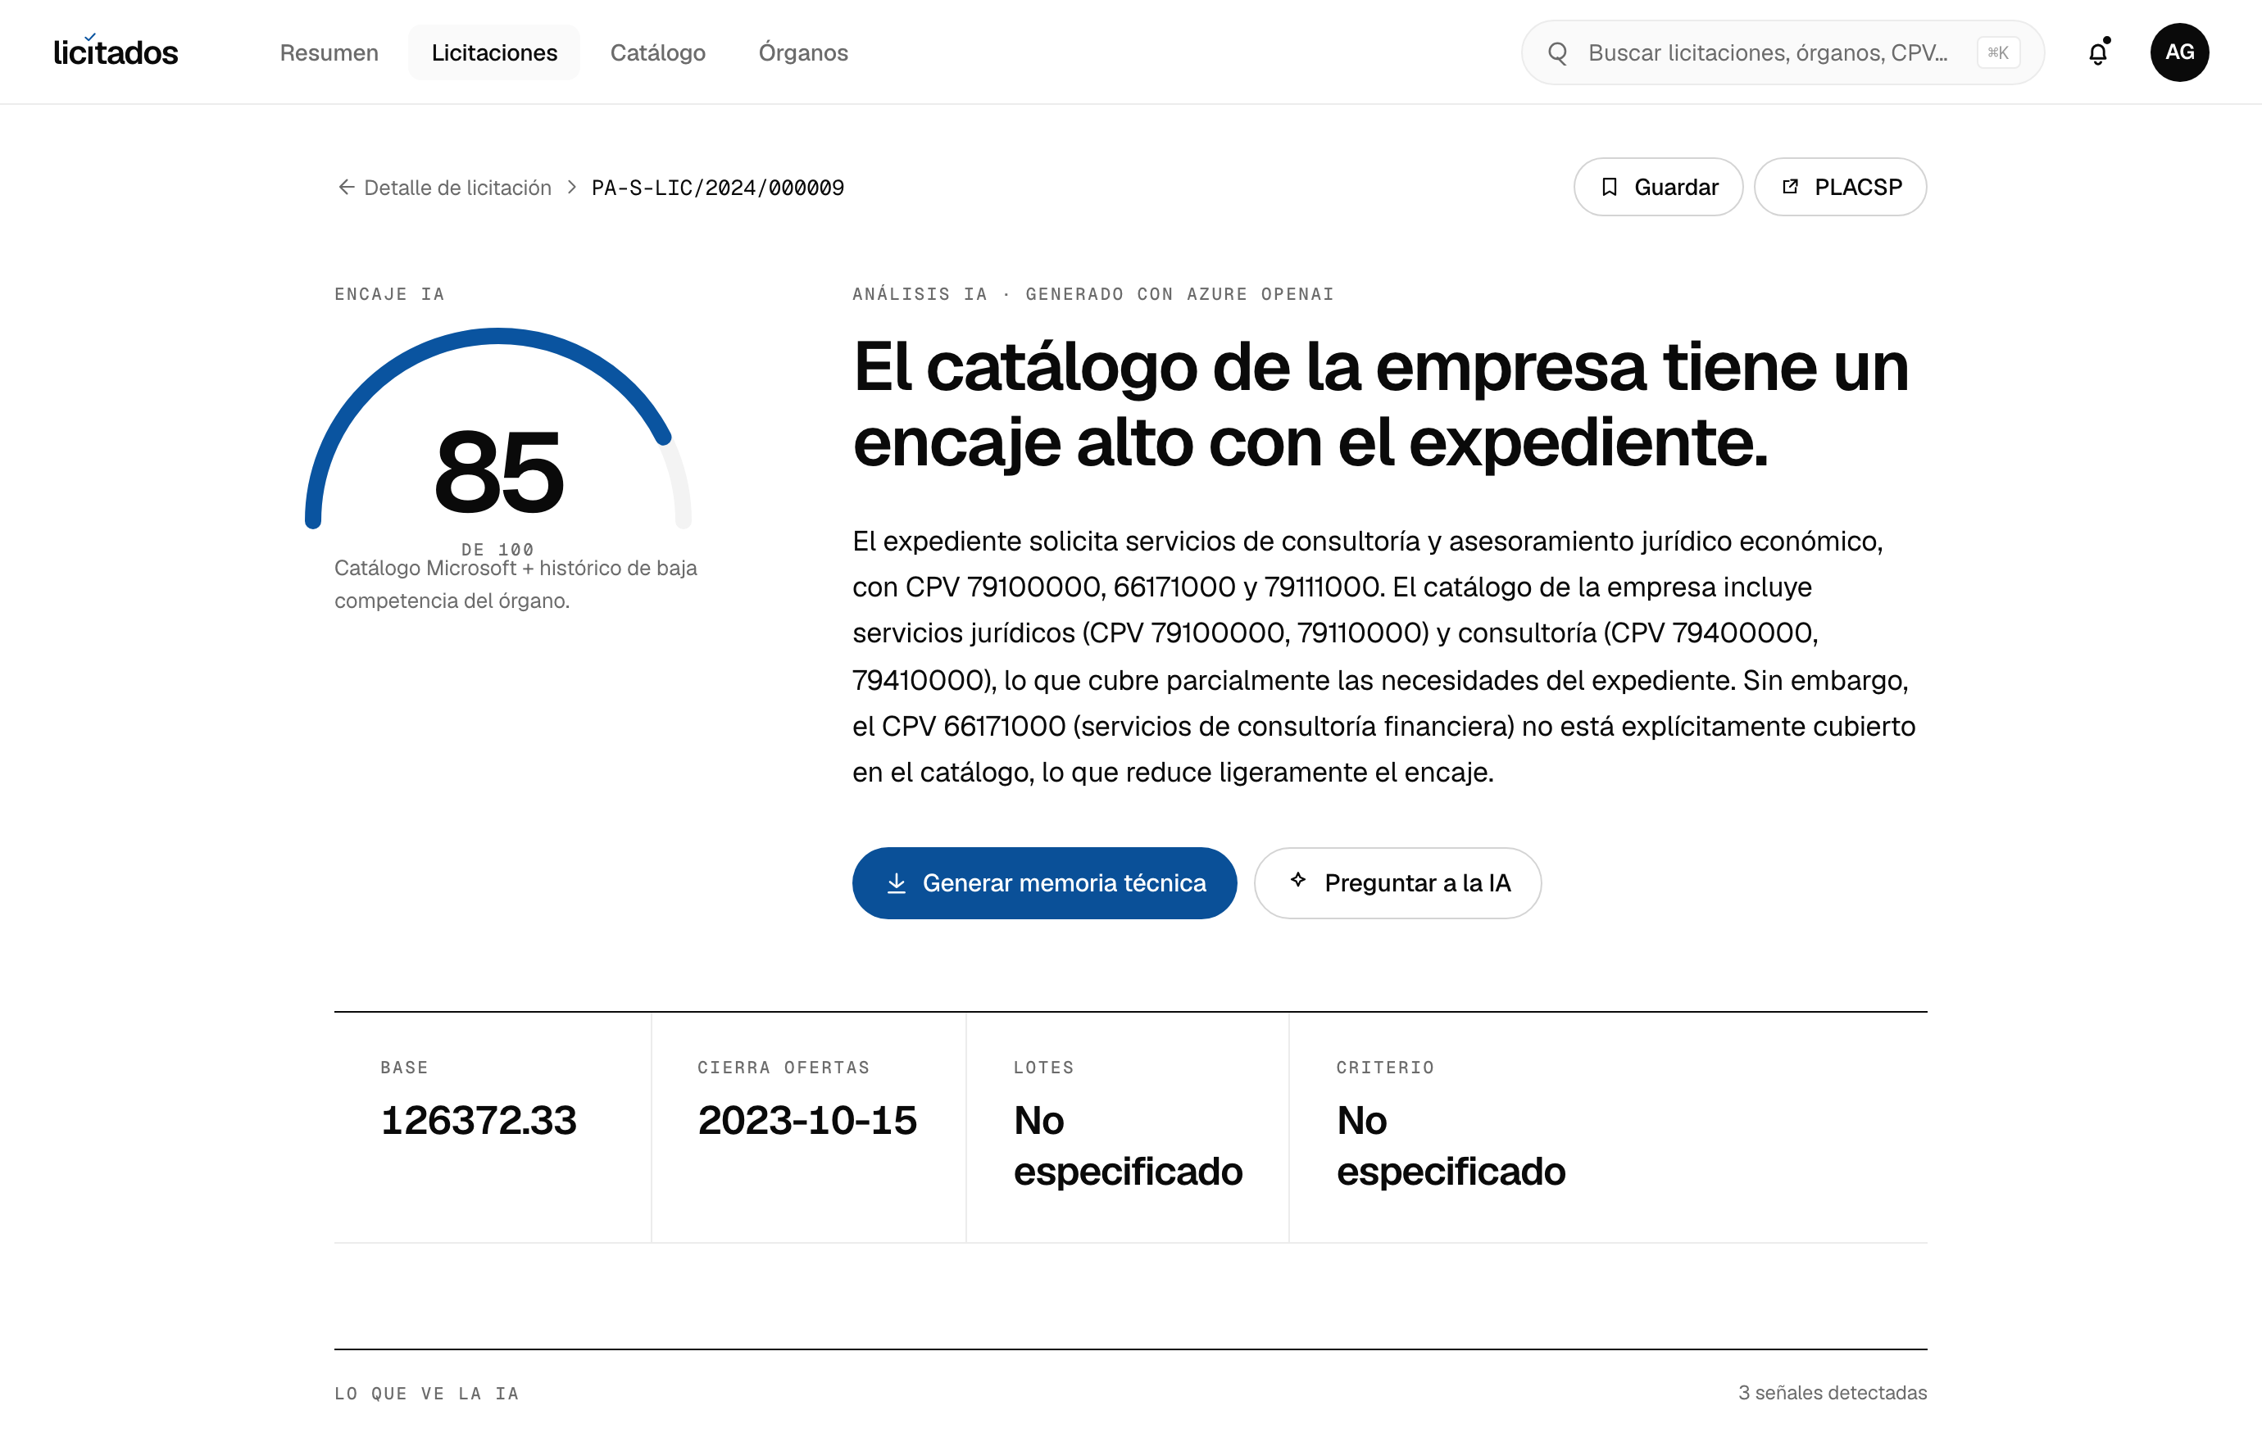Save the tender with Guardar

(1658, 187)
